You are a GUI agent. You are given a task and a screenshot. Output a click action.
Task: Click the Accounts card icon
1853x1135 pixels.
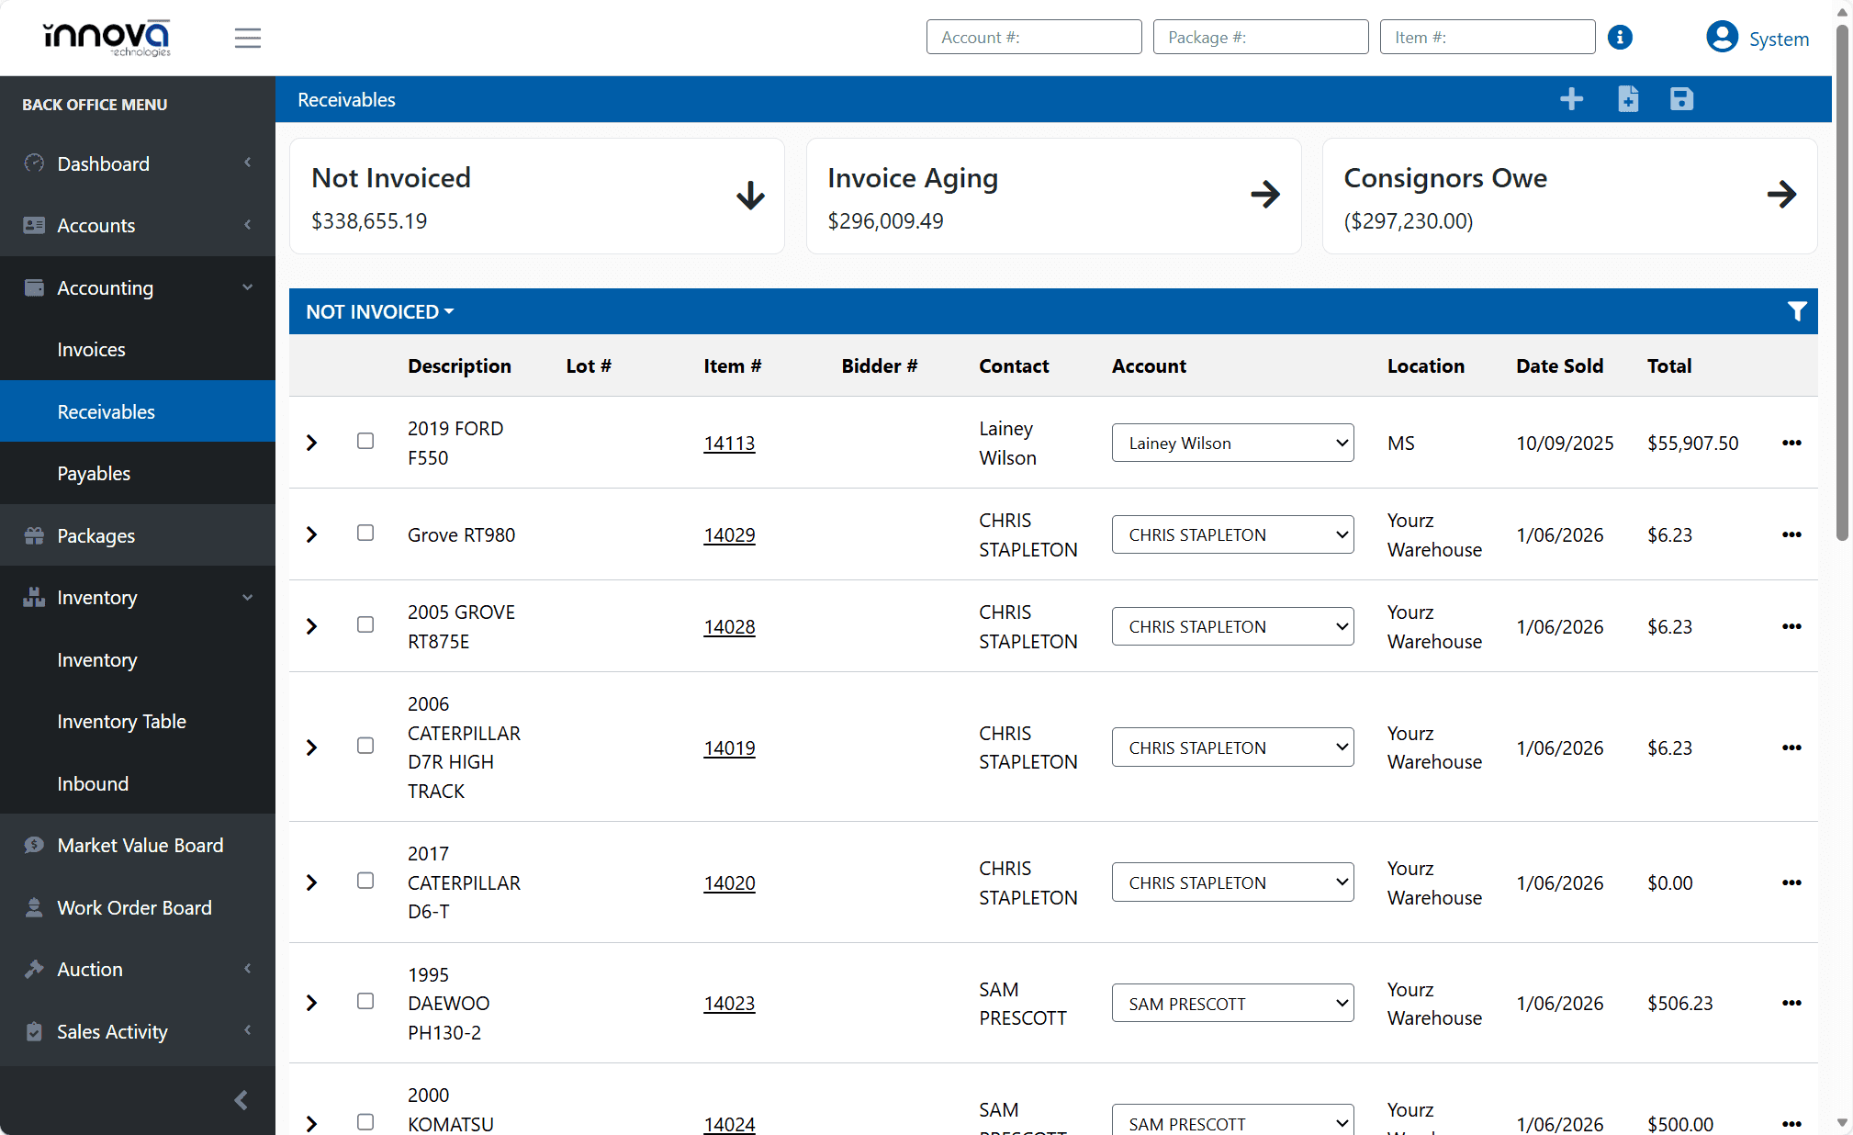[34, 225]
